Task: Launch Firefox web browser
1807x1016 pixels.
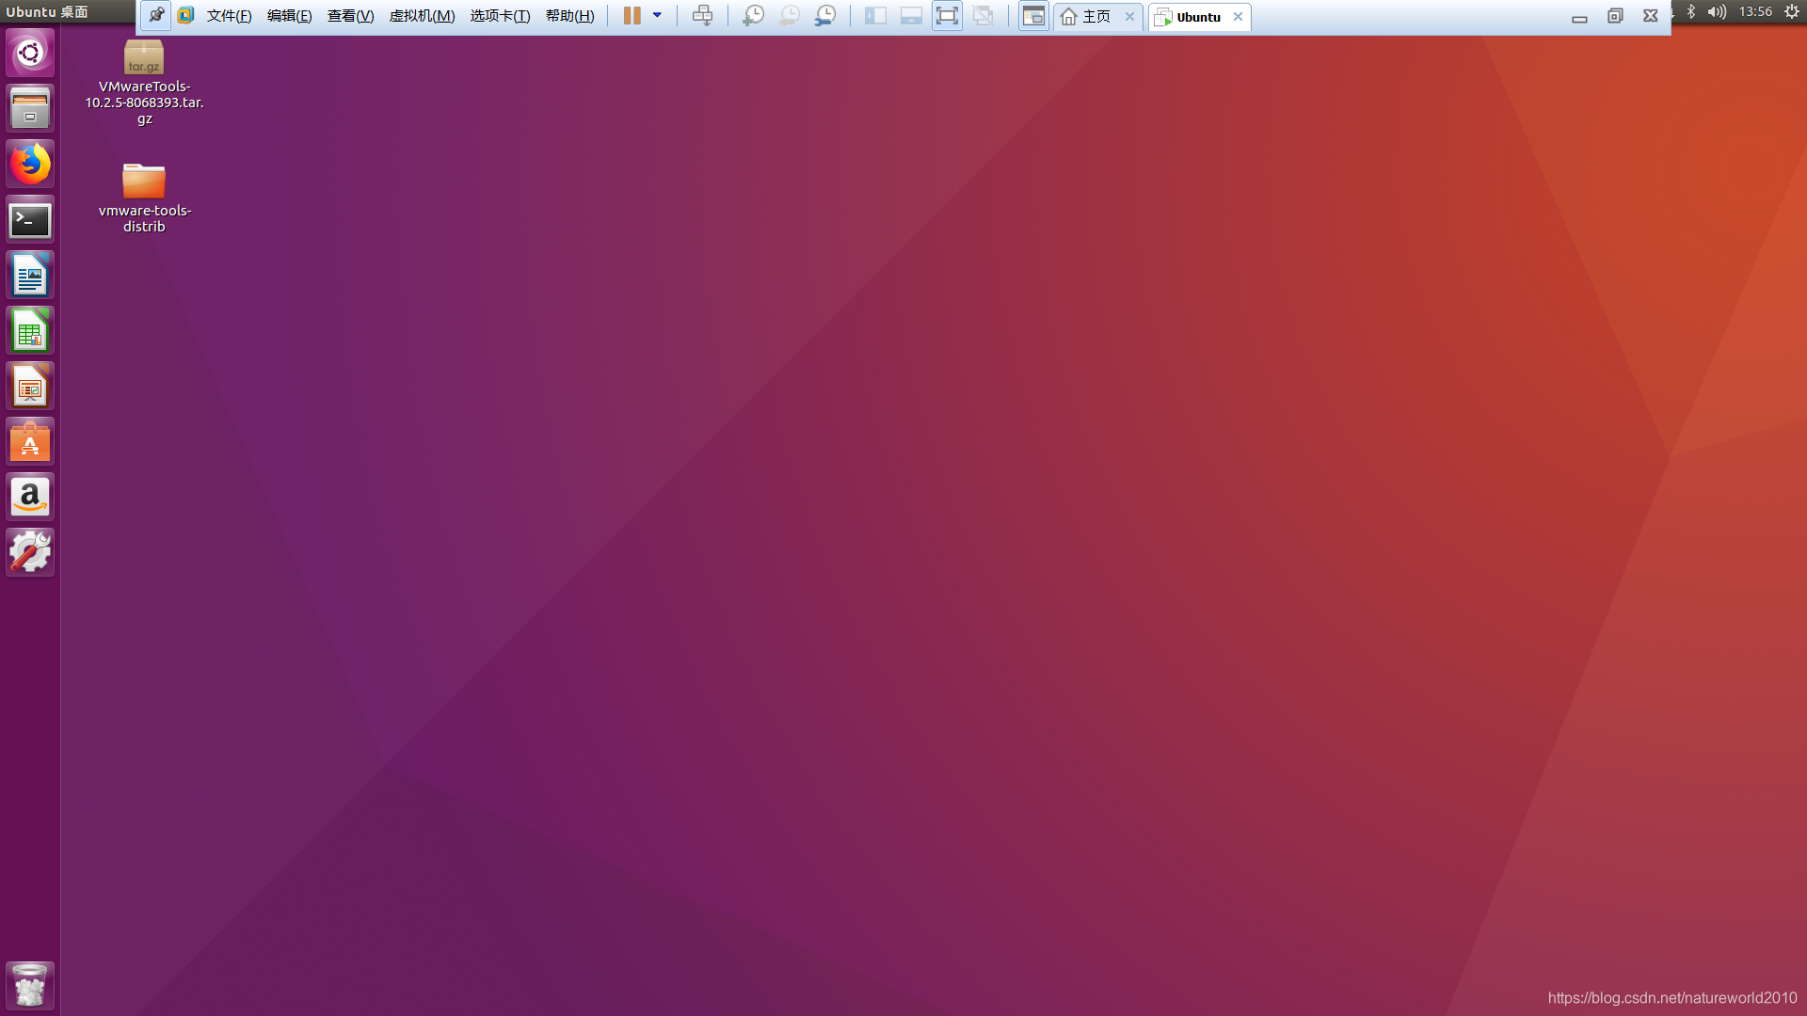Action: [x=30, y=164]
